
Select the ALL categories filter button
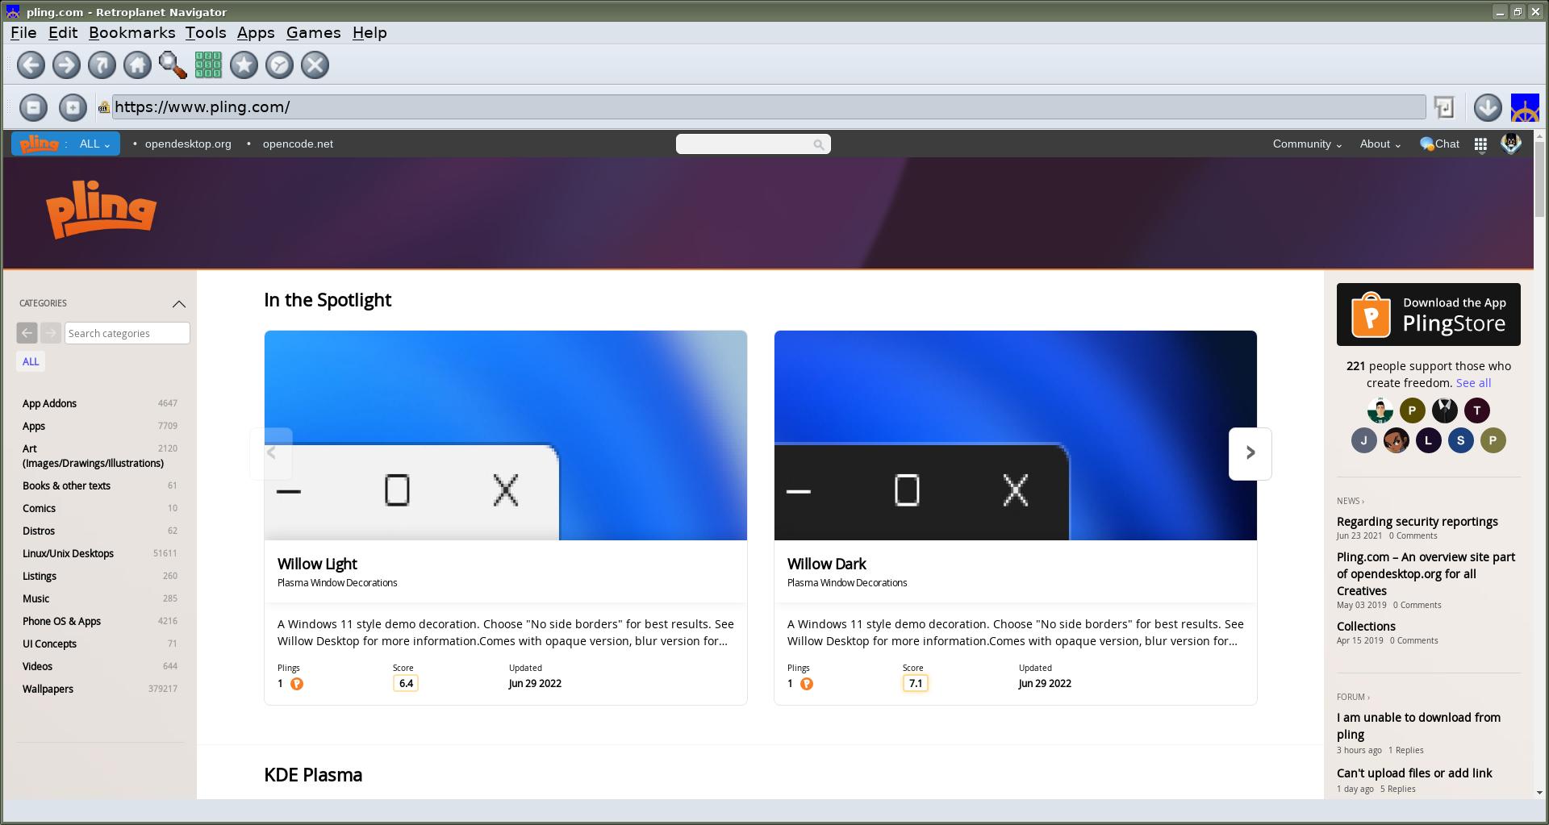pyautogui.click(x=31, y=361)
